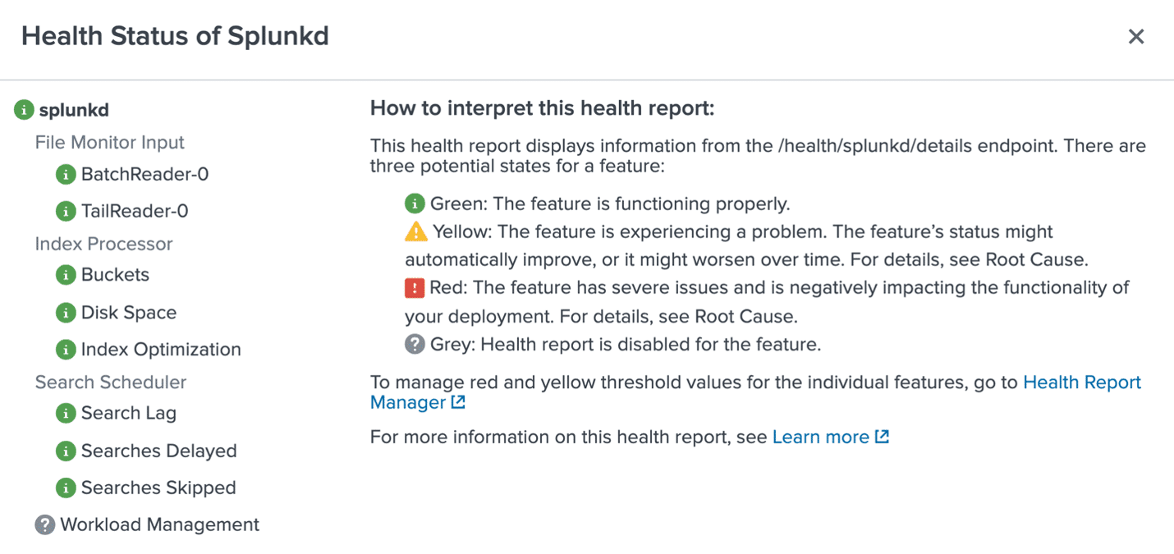Screen dimensions: 1174x554
Task: Select the Workload Management item
Action: tap(159, 524)
